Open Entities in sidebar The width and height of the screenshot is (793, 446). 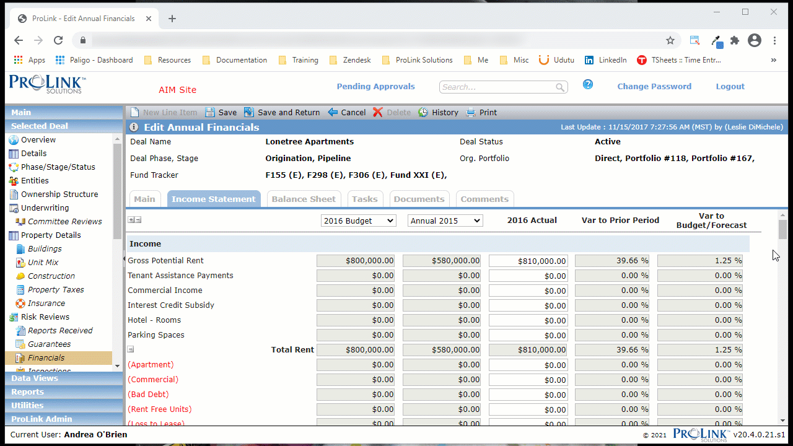(35, 181)
